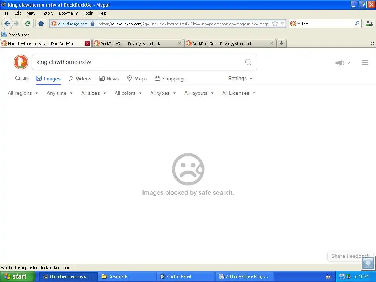The height and width of the screenshot is (282, 376).
Task: Click the DuckDuckGo duck logo
Action: coord(21,62)
